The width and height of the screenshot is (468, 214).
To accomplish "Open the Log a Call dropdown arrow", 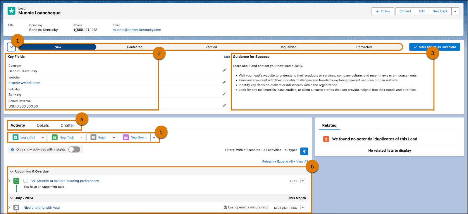I will tap(43, 137).
